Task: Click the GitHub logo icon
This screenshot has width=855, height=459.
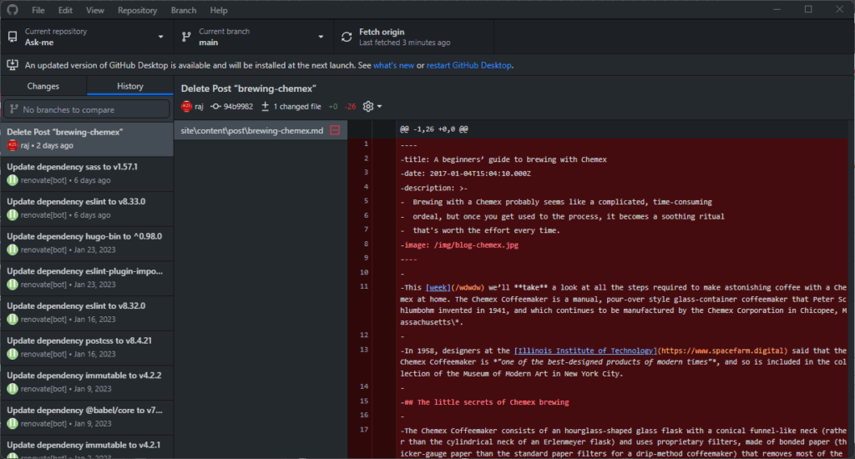Action: point(13,10)
